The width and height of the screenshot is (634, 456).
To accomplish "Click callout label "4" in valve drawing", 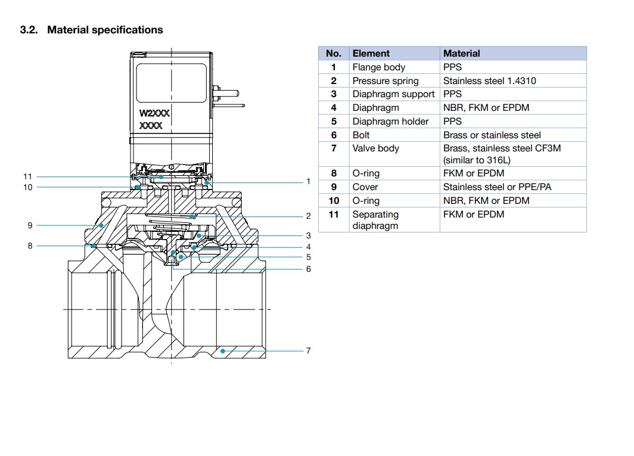I will click(x=308, y=247).
